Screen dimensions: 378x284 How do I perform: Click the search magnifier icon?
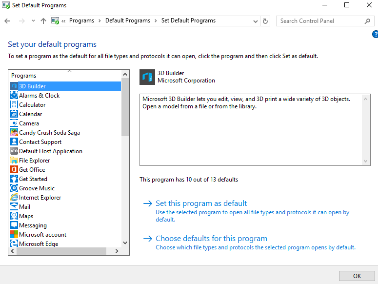(x=367, y=21)
